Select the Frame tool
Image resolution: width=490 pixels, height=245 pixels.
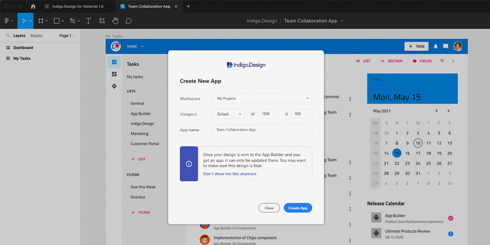[41, 21]
